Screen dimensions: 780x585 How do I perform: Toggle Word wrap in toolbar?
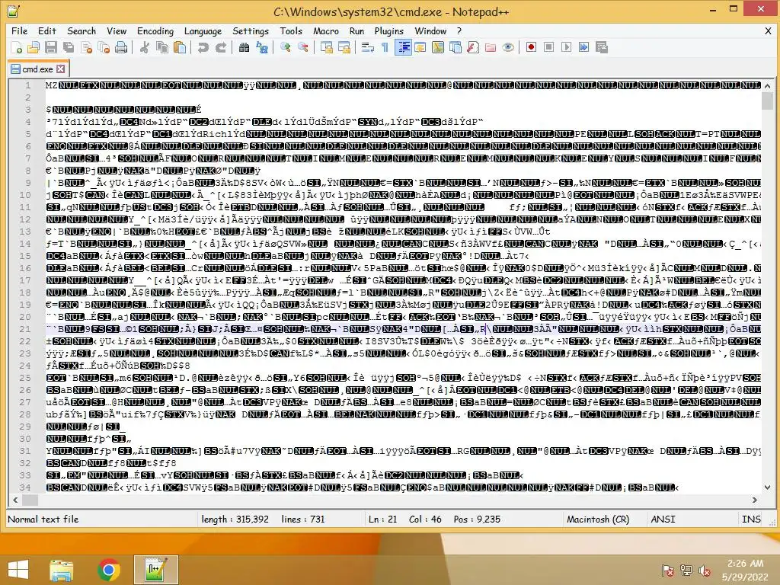coord(368,47)
